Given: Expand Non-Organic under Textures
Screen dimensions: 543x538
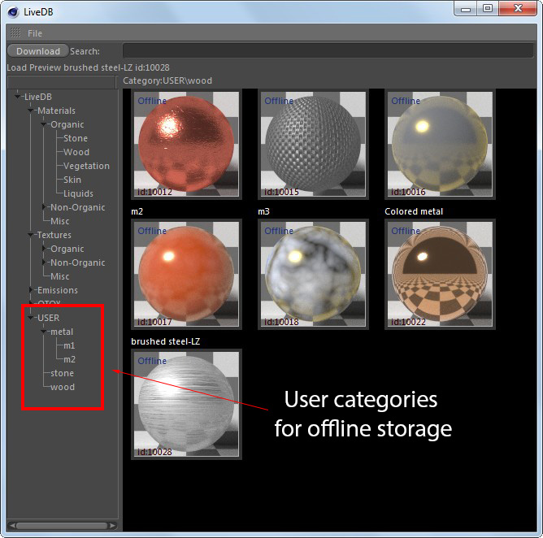Looking at the screenshot, I should tap(44, 262).
